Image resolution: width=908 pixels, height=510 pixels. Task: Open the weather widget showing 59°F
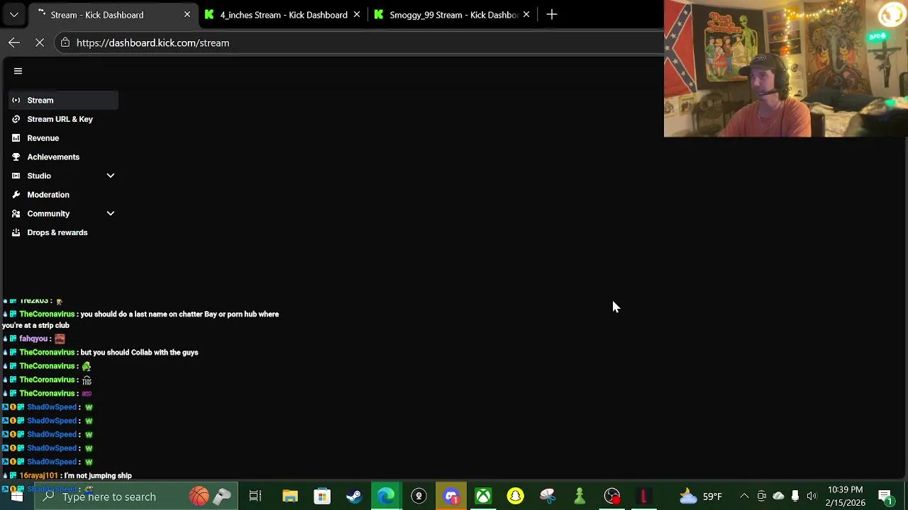(x=701, y=497)
